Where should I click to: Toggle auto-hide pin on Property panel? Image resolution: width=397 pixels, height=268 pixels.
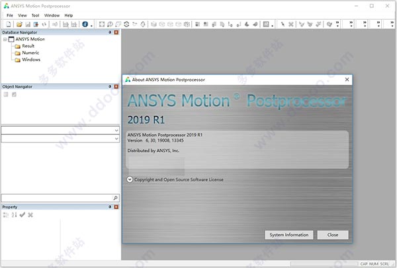pos(110,207)
